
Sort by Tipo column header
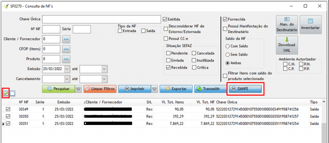tap(314, 102)
